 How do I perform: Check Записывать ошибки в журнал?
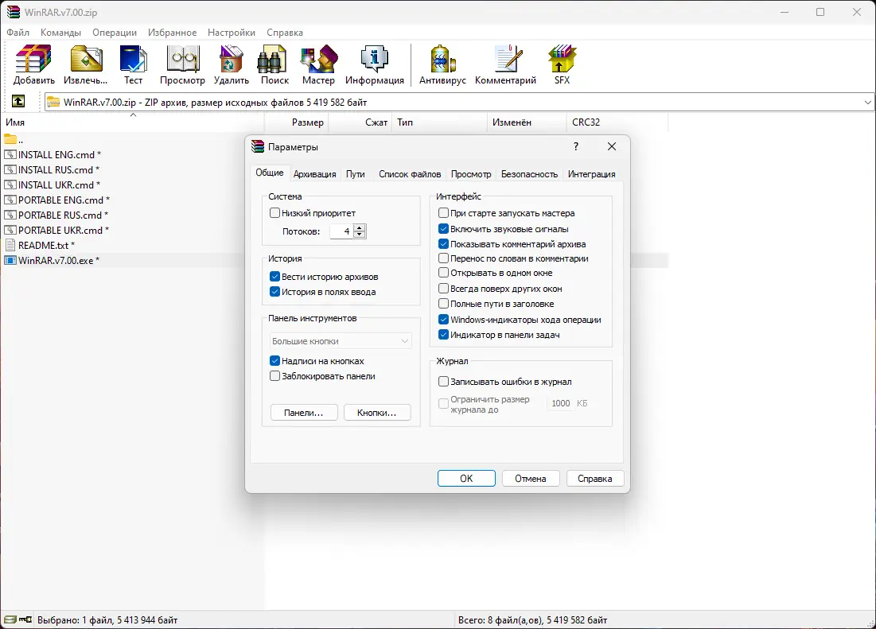(444, 381)
